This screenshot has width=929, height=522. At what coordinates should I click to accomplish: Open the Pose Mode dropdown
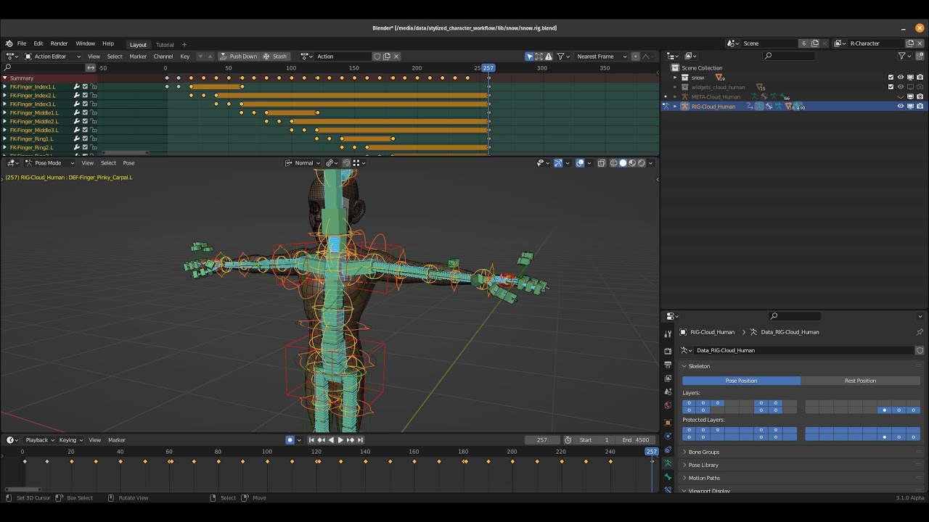[x=50, y=163]
